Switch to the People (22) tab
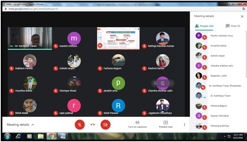Image resolution: width=247 pixels, height=142 pixels. [204, 26]
